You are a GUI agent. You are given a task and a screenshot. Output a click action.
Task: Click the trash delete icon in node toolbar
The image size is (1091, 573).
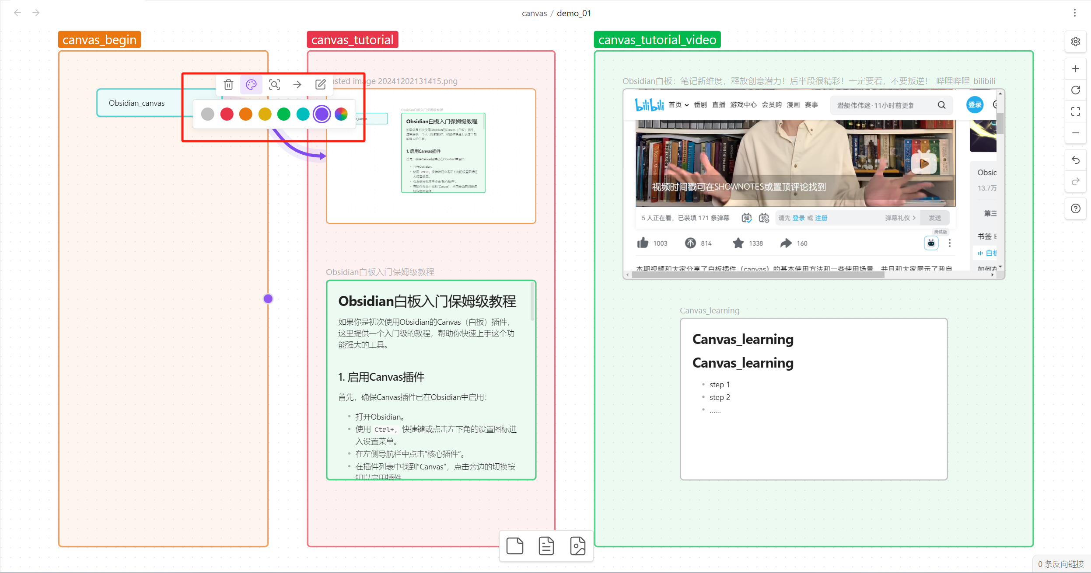coord(228,84)
